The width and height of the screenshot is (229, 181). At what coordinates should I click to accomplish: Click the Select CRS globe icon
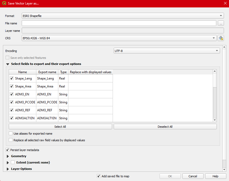click(221, 38)
